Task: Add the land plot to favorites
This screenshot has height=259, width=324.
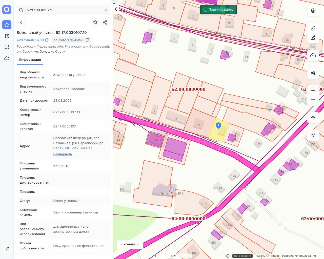Action: tap(95, 22)
